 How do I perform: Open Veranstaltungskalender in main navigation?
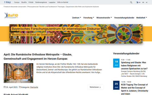pyautogui.click(x=124, y=18)
